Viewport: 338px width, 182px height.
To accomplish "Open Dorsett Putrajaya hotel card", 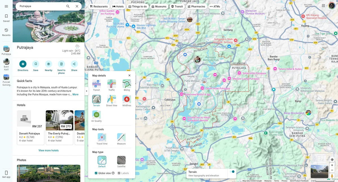I will (x=31, y=127).
